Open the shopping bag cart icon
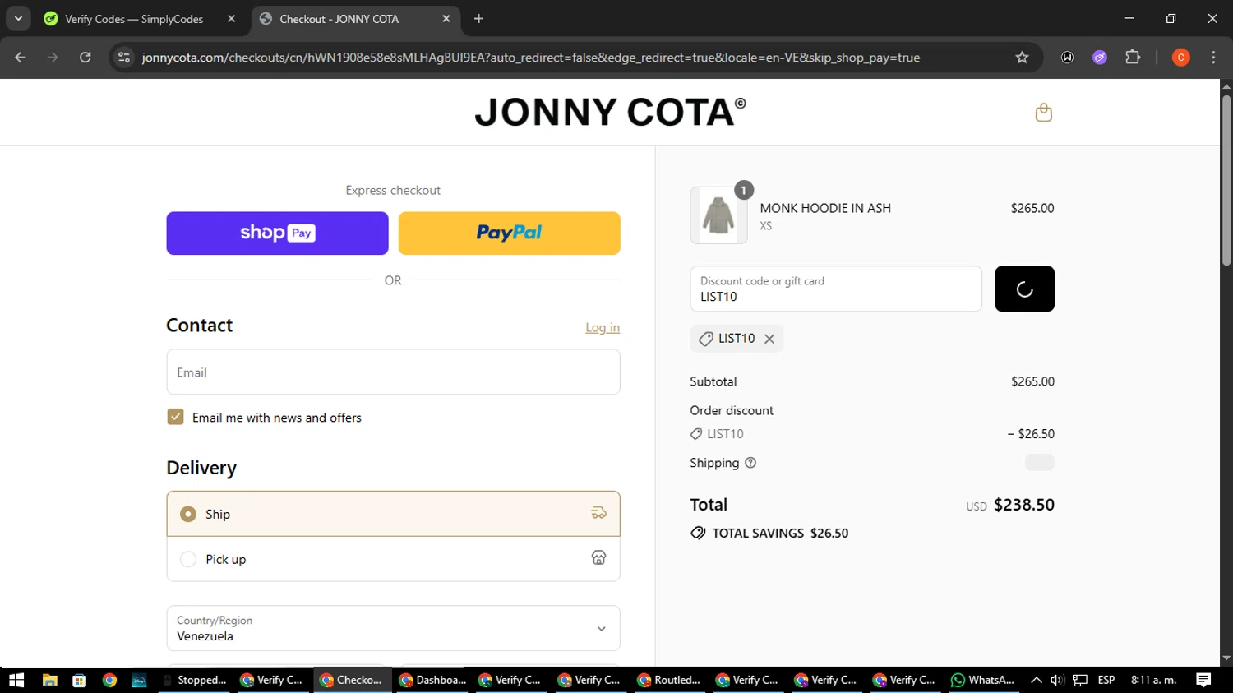 coord(1043,113)
